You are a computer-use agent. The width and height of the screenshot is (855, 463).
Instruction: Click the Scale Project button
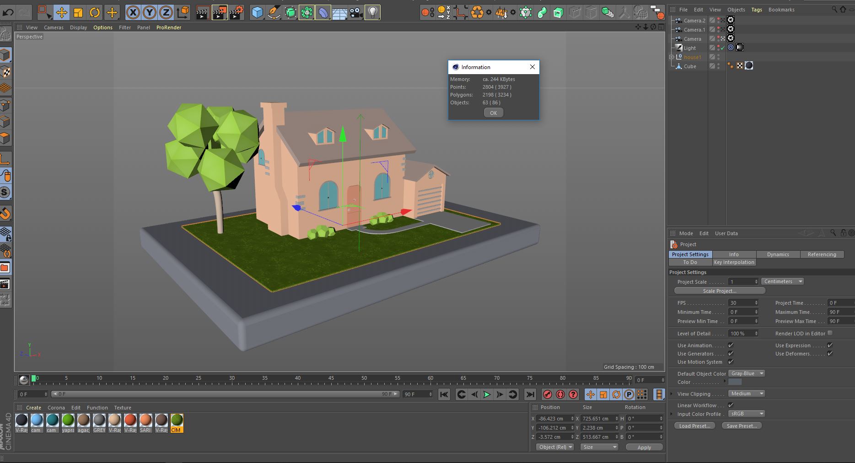719,291
